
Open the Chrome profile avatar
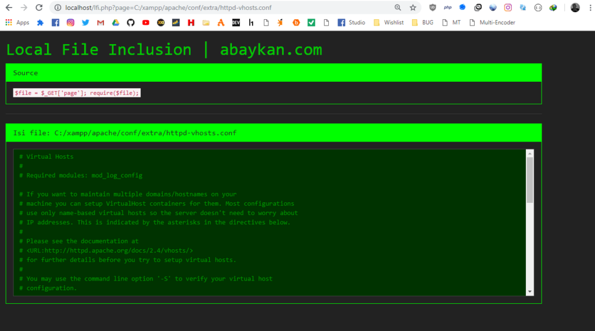pyautogui.click(x=575, y=8)
